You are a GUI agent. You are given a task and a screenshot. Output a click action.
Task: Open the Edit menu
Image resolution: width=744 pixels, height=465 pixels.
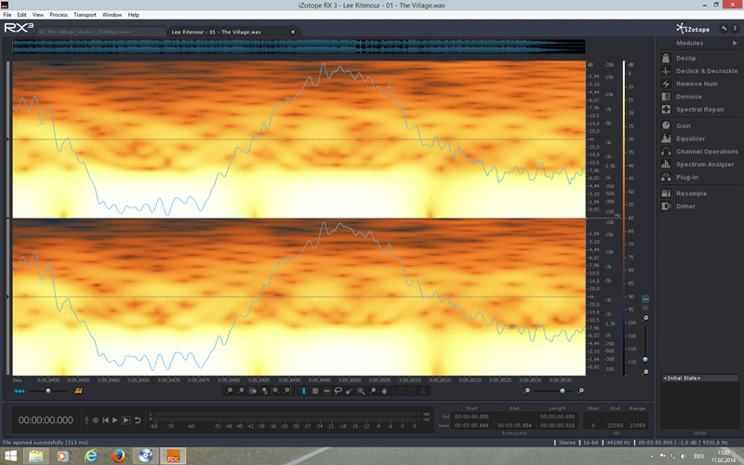click(x=21, y=15)
